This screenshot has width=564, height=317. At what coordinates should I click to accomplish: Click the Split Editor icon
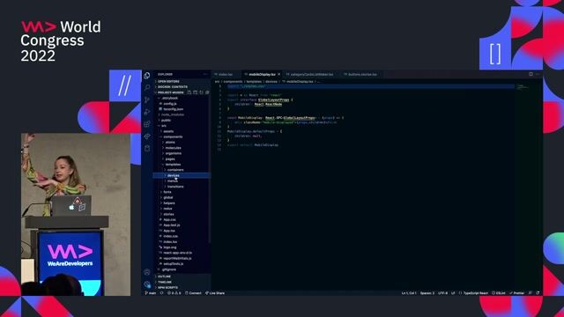tap(531, 74)
